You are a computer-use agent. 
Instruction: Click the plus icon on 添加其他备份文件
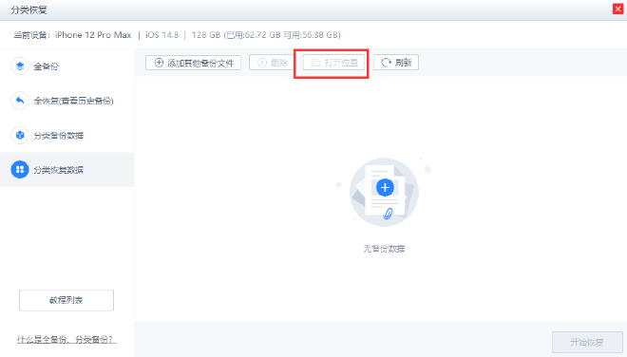pyautogui.click(x=159, y=63)
